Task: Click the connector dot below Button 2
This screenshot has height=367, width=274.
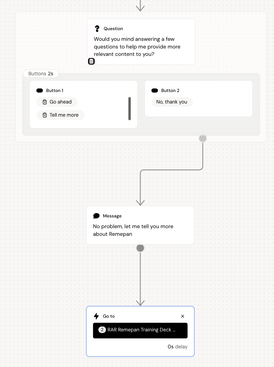Action: click(x=203, y=138)
